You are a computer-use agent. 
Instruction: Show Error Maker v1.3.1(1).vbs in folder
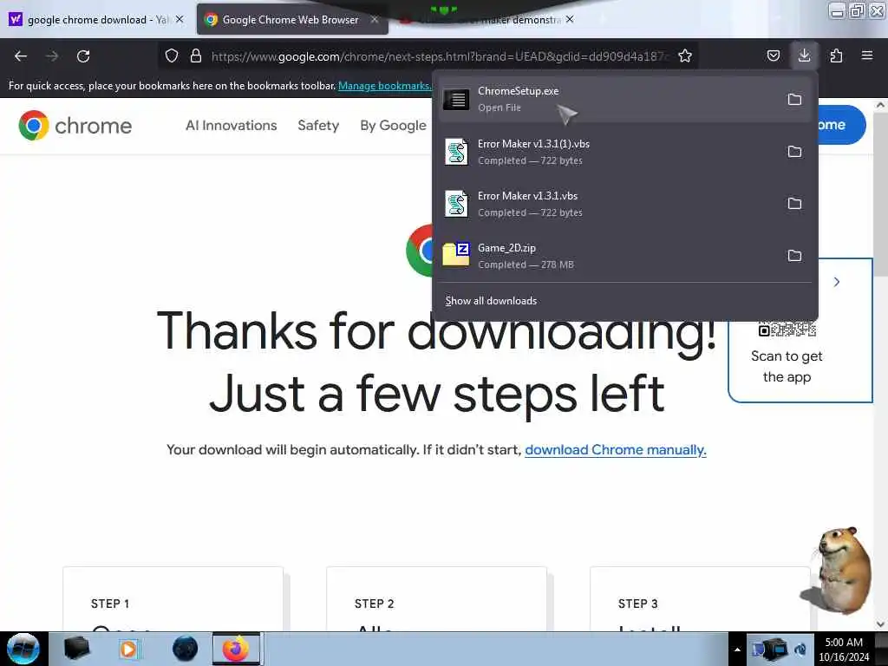(x=794, y=152)
